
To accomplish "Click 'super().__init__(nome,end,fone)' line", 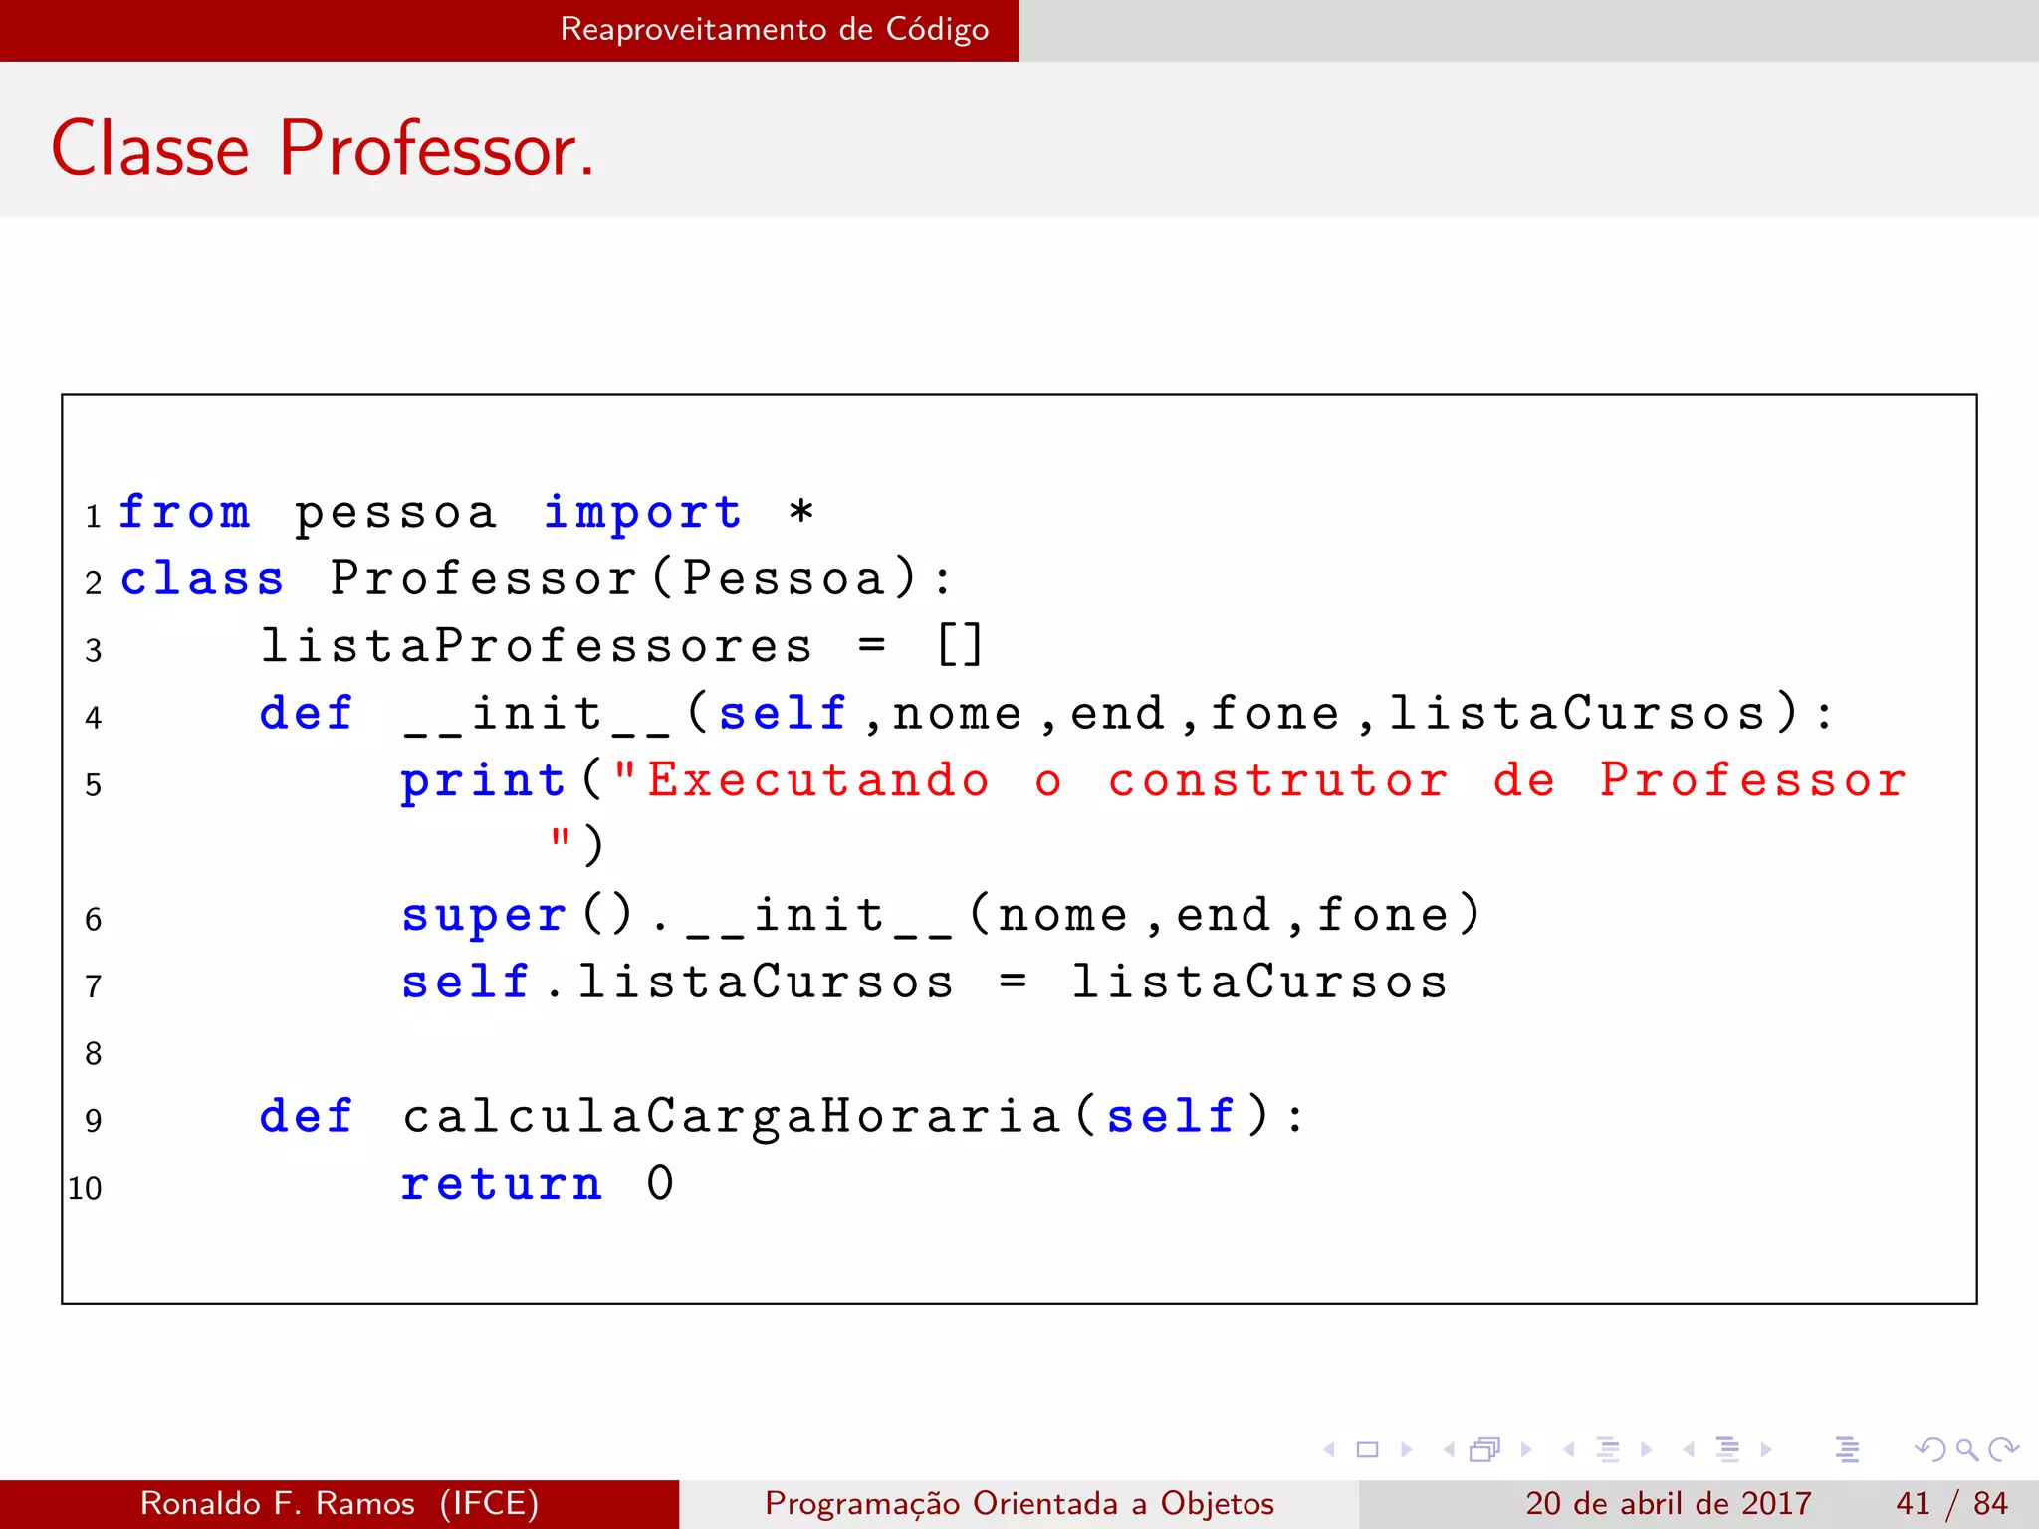I will pyautogui.click(x=941, y=915).
